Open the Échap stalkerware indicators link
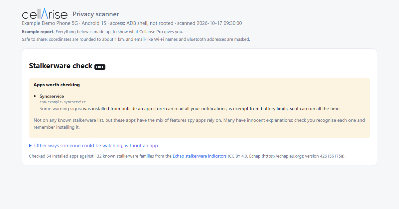Viewport: 399px width, 209px height. [199, 156]
